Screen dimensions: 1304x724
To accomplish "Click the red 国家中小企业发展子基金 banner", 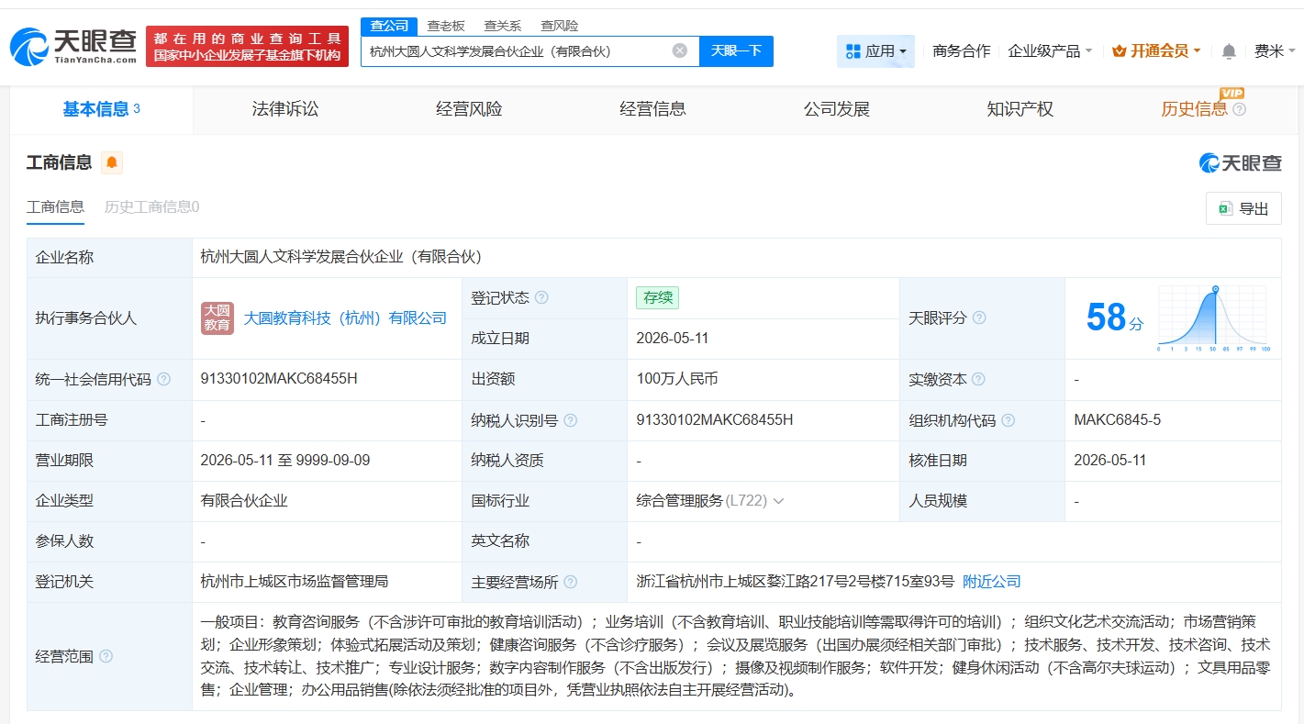I will 248,47.
